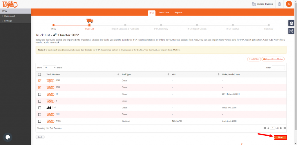Image resolution: width=297 pixels, height=145 pixels.
Task: Focus the Filter input field
Action: tap(278, 68)
